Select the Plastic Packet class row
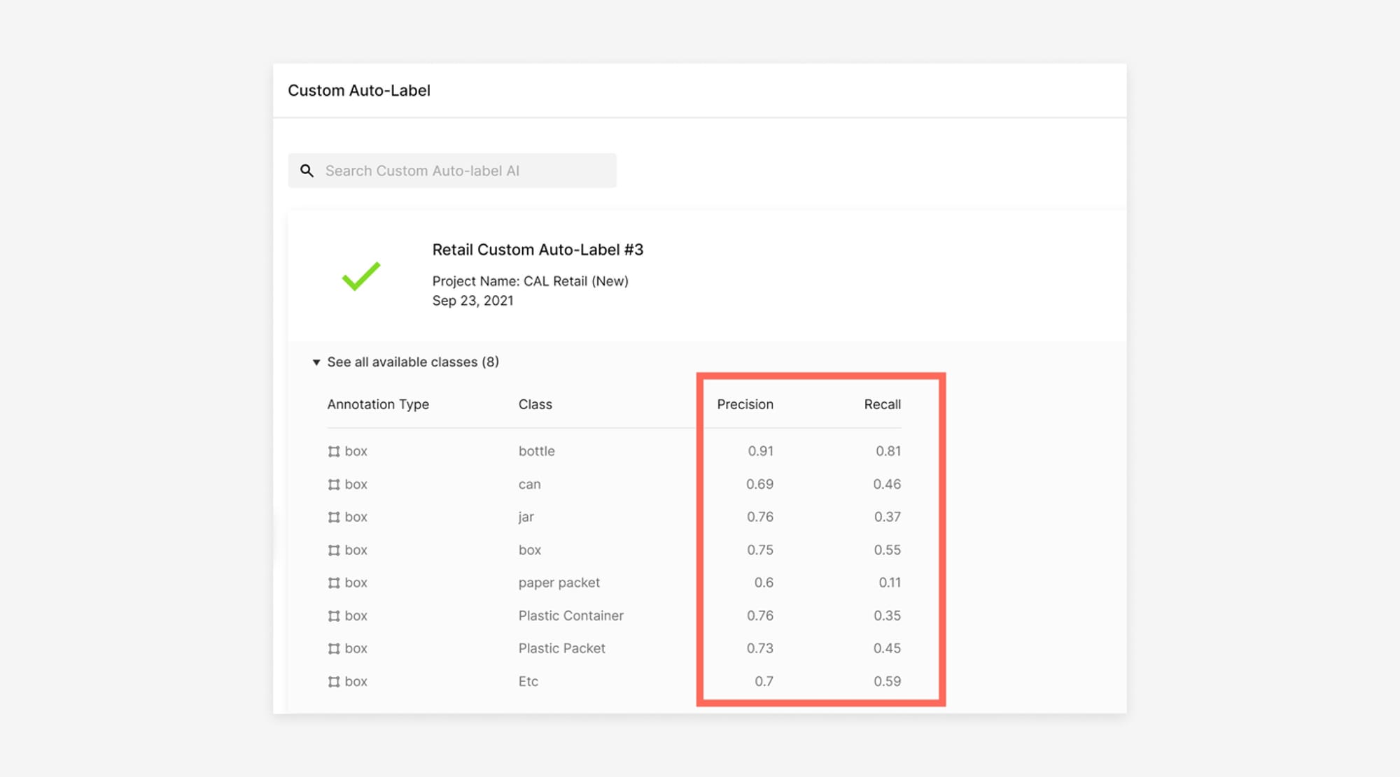1400x777 pixels. (x=614, y=648)
